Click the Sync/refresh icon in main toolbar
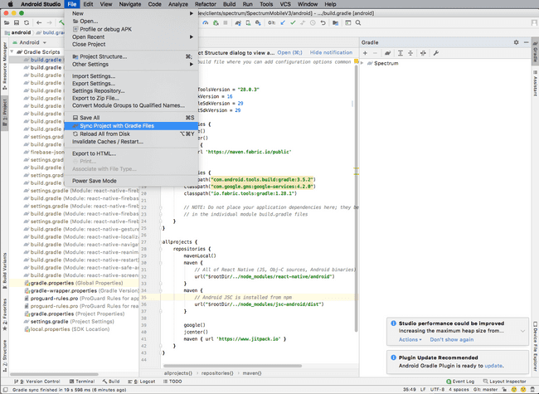 (x=27, y=22)
